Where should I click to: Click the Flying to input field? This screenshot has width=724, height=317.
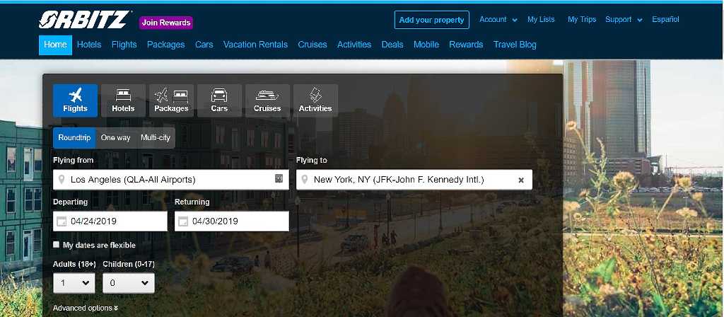414,180
